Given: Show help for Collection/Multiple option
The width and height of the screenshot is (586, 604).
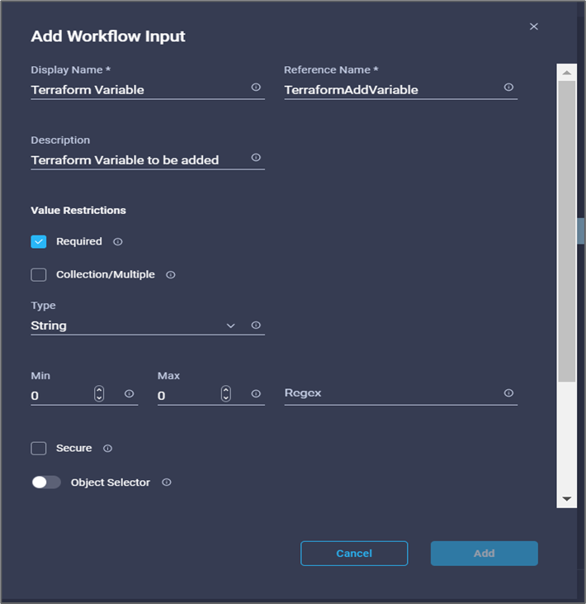Looking at the screenshot, I should [x=171, y=275].
